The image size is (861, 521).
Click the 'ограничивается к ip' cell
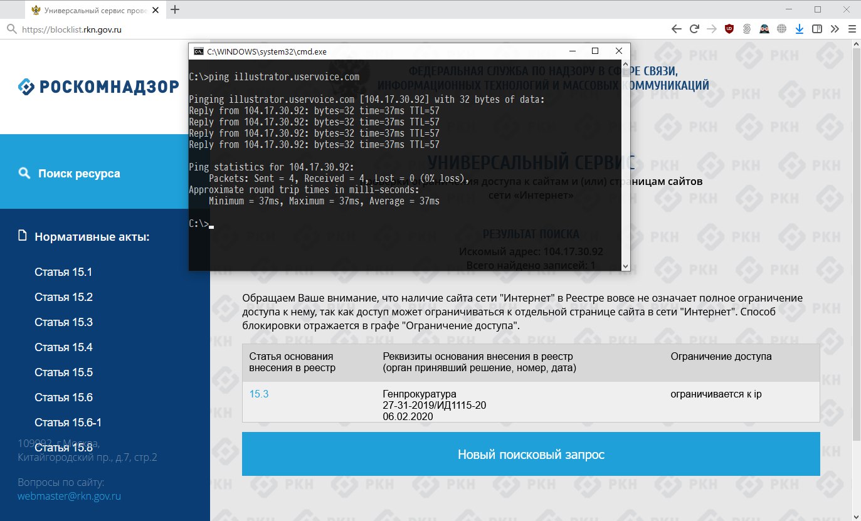click(x=716, y=394)
